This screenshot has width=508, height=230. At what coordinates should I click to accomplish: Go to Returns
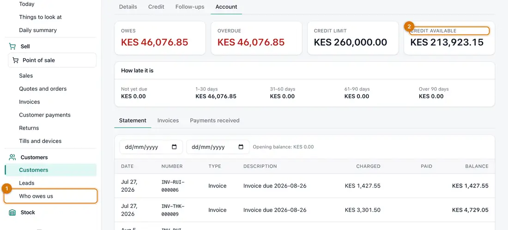(x=29, y=128)
